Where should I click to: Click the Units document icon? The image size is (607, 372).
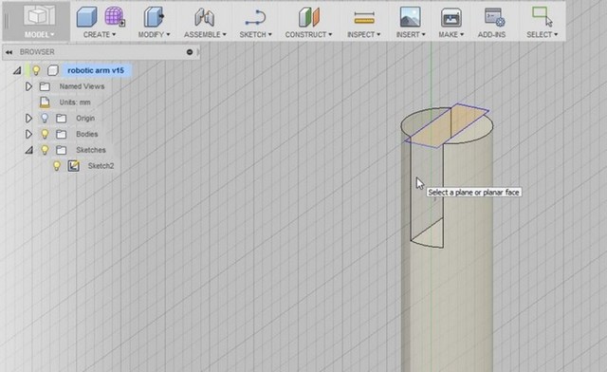tap(45, 102)
